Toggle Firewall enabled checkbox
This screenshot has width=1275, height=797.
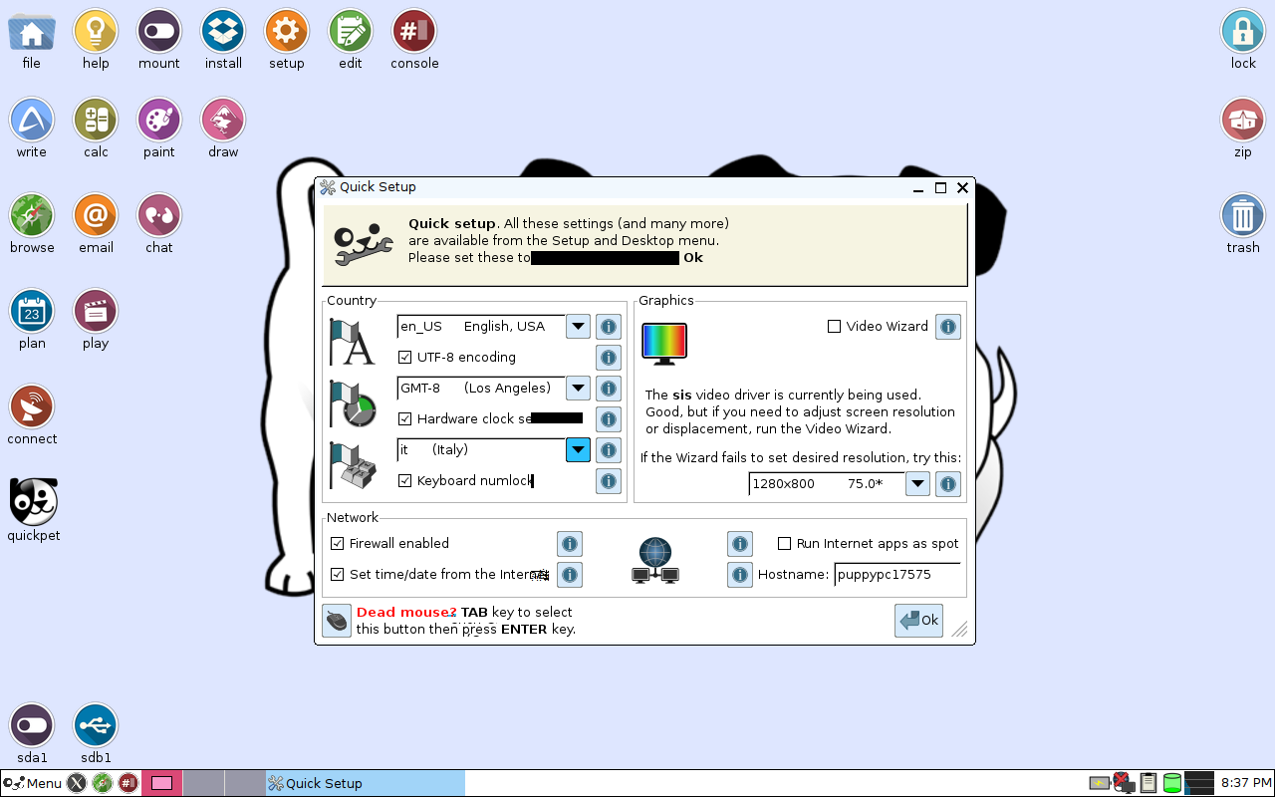(x=337, y=544)
